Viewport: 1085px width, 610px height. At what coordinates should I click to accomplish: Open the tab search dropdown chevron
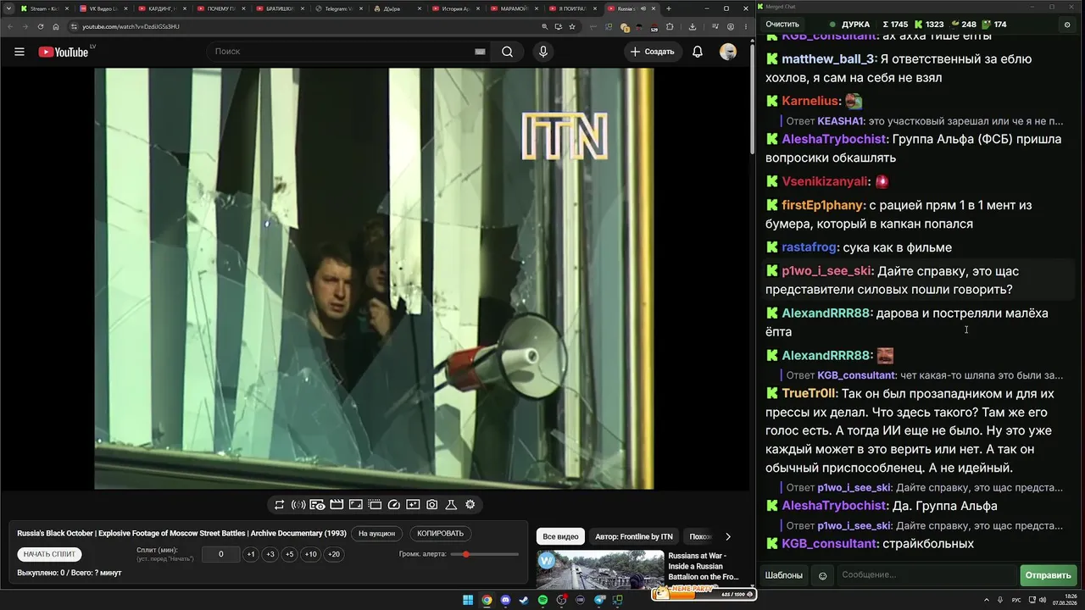point(9,8)
